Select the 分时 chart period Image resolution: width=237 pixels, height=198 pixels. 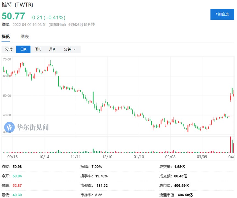[9, 49]
